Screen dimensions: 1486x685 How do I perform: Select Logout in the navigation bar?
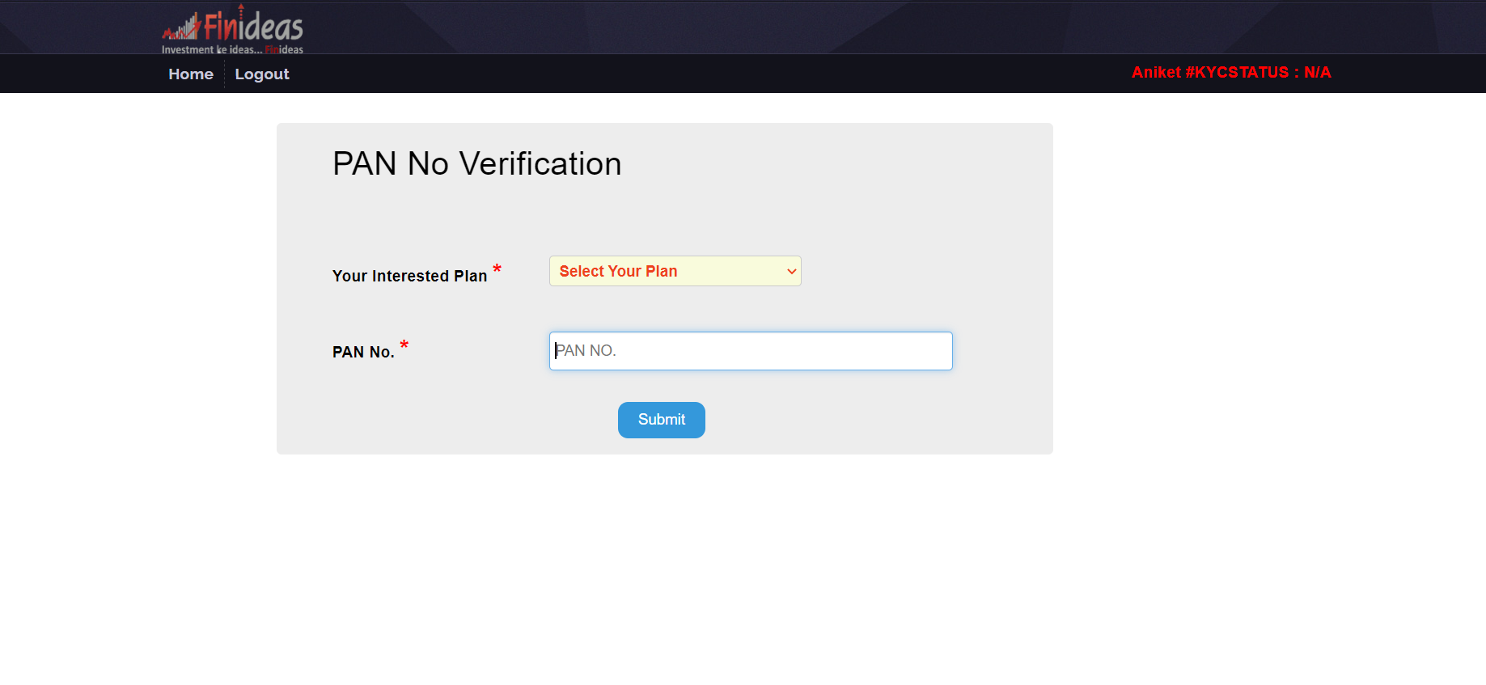[262, 74]
